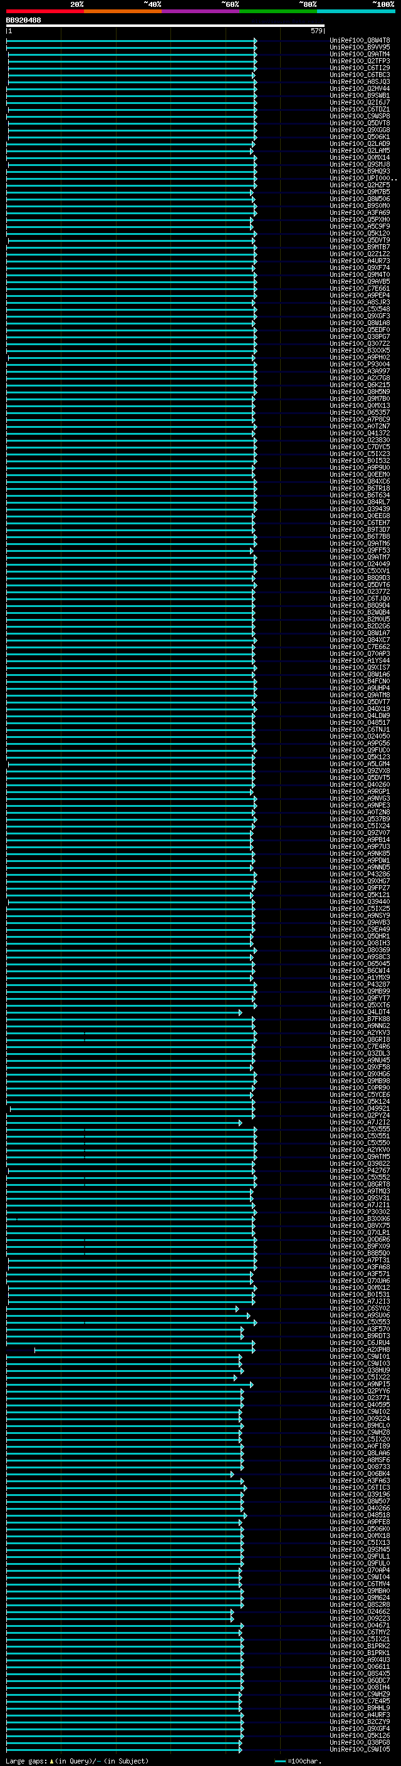Image resolution: width=401 pixels, height=1766 pixels.
Task: Select hit label UniRef100_A7J2I2
Action: [360, 1122]
